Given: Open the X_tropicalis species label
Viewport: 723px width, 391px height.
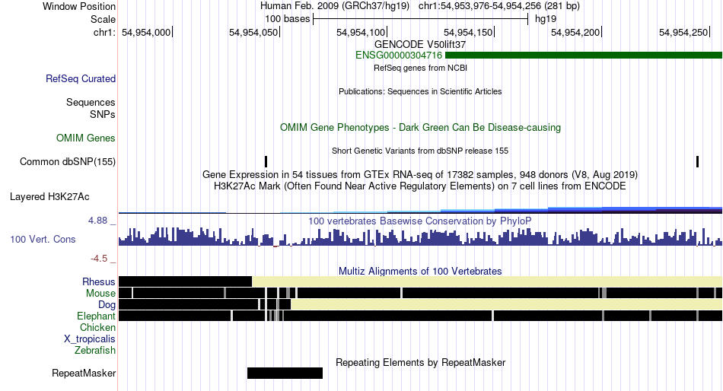Looking at the screenshot, I should pyautogui.click(x=90, y=339).
